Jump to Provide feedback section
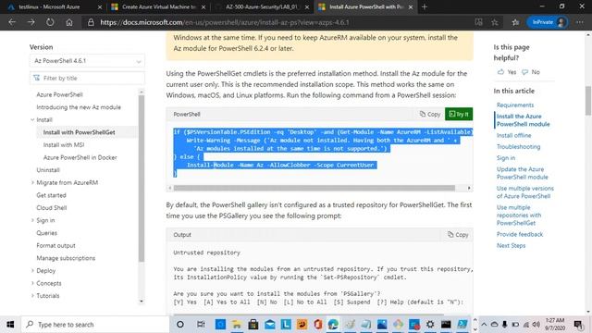 [520, 234]
